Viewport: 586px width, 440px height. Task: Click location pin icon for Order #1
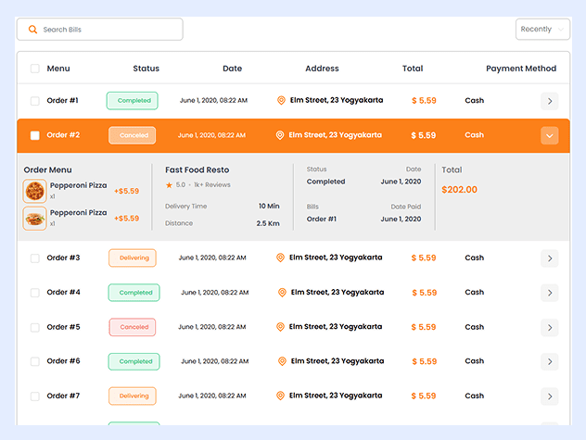281,101
